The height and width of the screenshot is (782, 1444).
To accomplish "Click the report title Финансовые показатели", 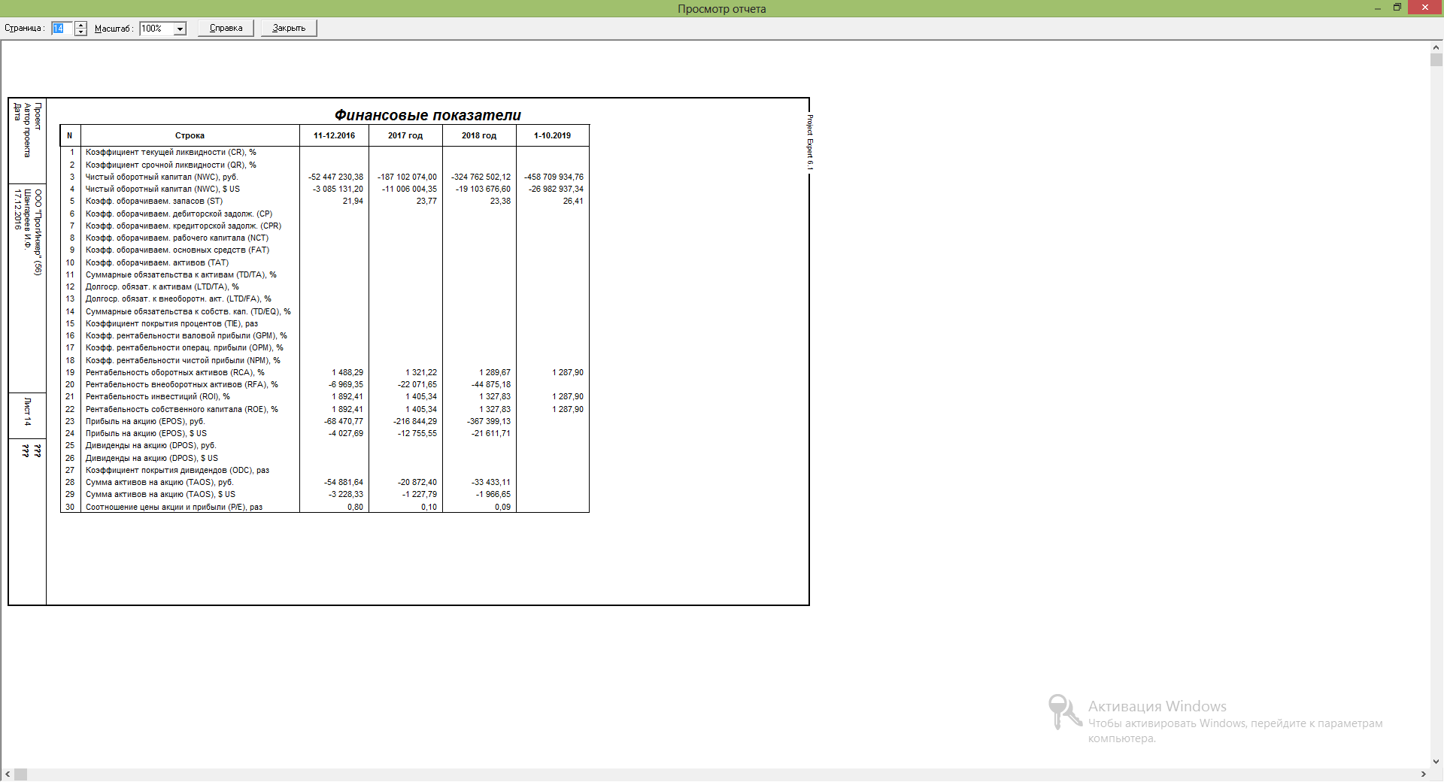I will [427, 115].
